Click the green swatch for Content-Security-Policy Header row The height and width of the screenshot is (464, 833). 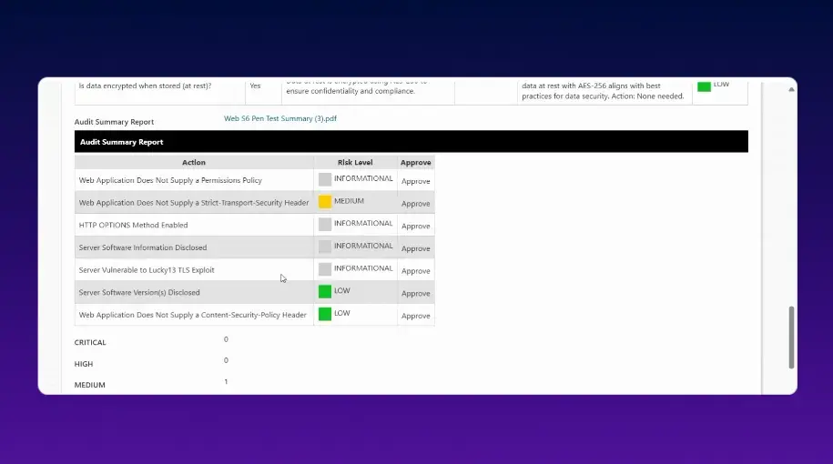point(325,314)
